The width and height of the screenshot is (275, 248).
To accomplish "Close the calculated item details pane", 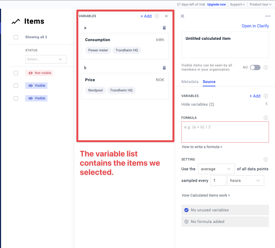I will tap(182, 16).
